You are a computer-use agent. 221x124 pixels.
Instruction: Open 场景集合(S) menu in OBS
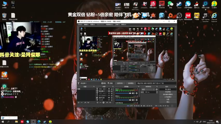pyautogui.click(x=109, y=25)
